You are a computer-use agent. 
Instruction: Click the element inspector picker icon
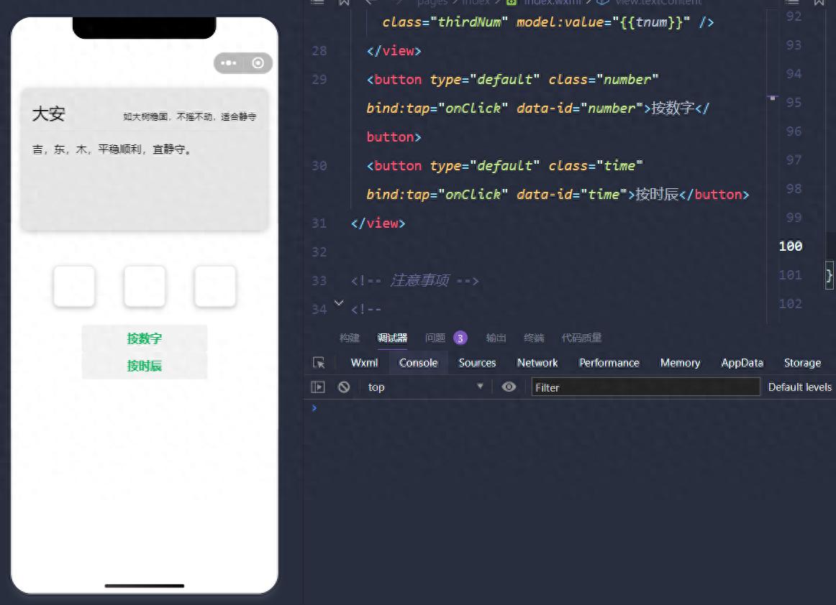click(319, 363)
